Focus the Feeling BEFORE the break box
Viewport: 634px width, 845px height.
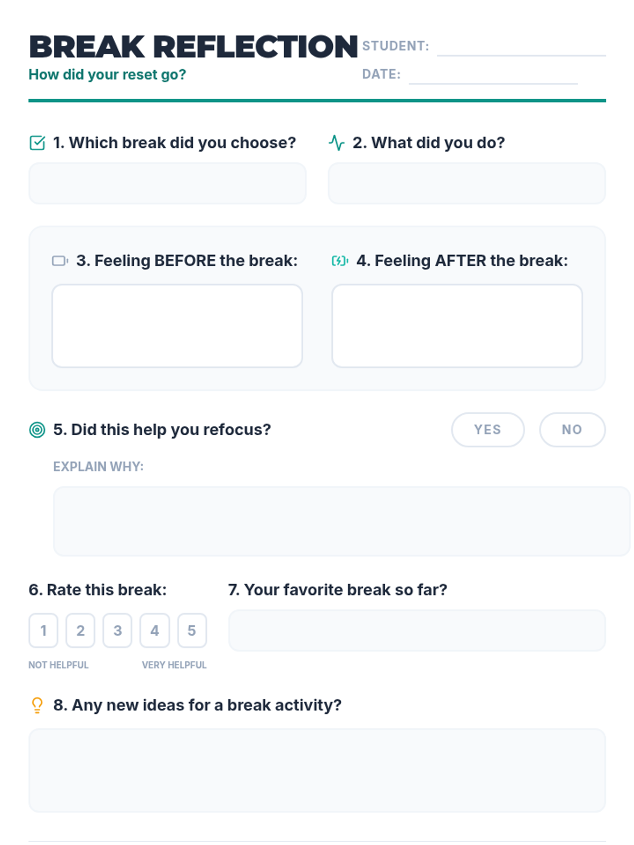click(x=177, y=326)
